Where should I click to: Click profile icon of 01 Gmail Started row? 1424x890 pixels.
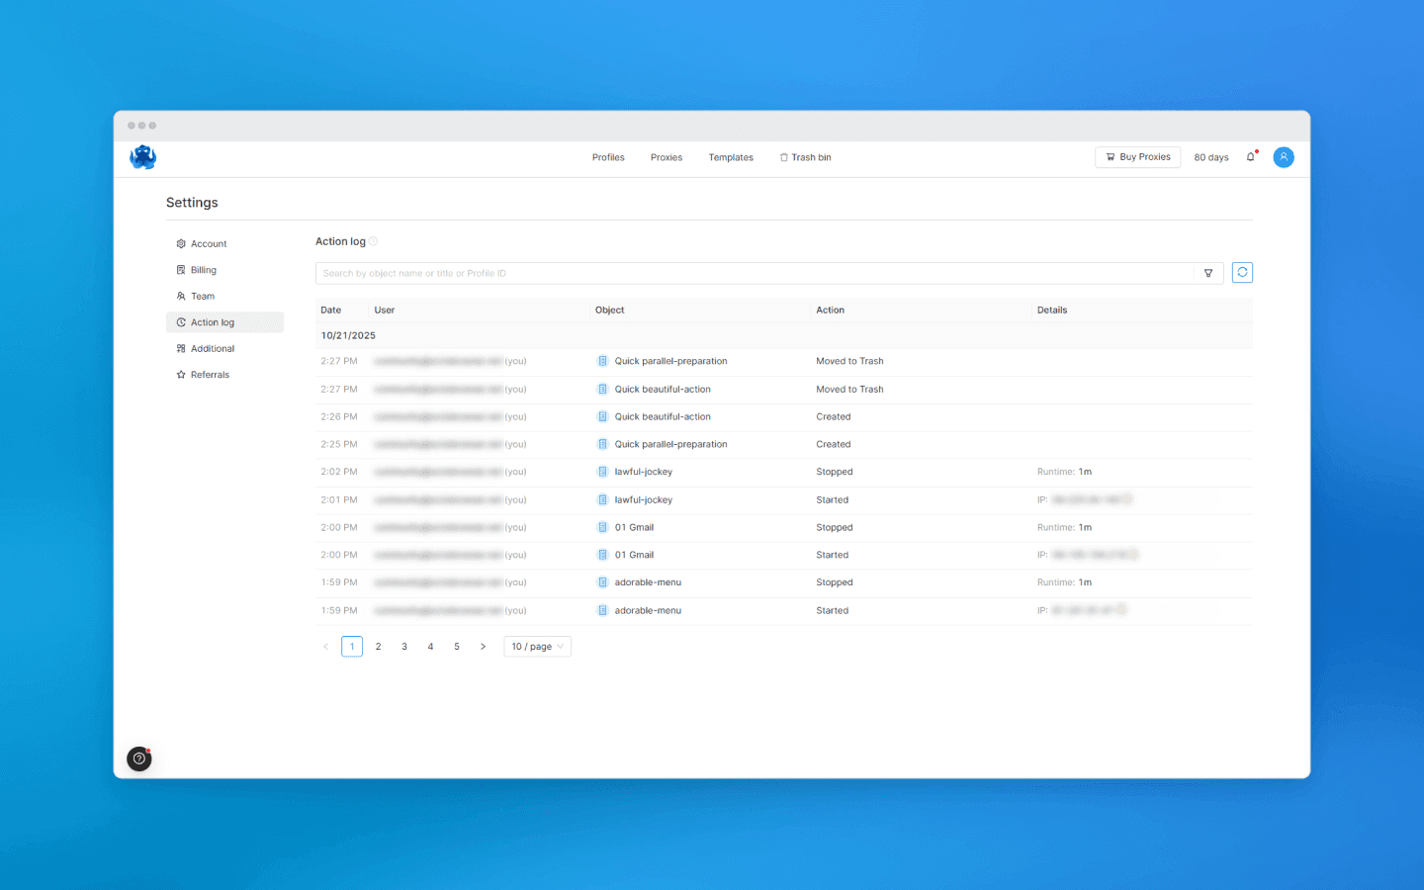[602, 555]
